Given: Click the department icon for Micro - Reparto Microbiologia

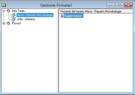Looking at the screenshot, I should [14, 15].
